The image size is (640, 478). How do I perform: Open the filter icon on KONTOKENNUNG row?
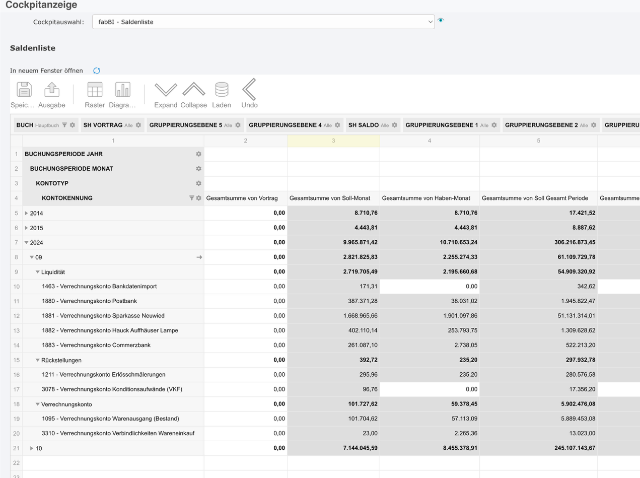191,198
